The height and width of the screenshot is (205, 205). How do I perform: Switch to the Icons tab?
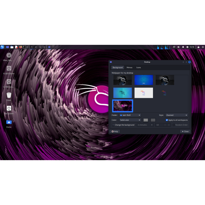(139, 67)
